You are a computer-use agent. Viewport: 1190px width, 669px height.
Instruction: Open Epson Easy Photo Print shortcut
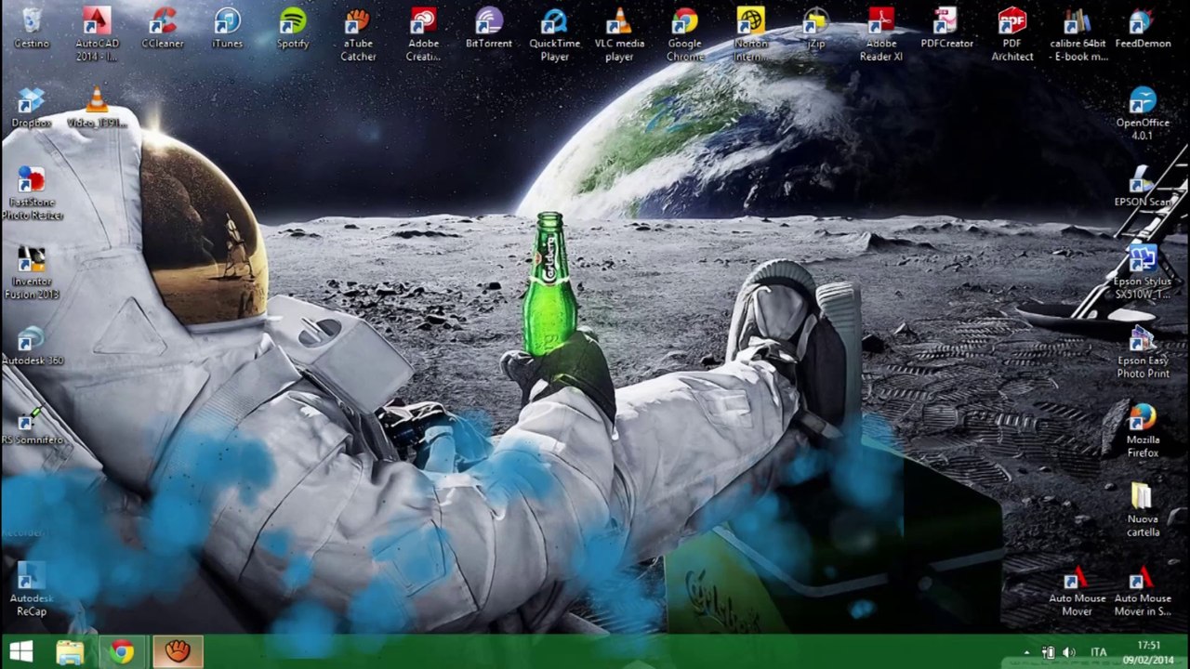tap(1143, 351)
